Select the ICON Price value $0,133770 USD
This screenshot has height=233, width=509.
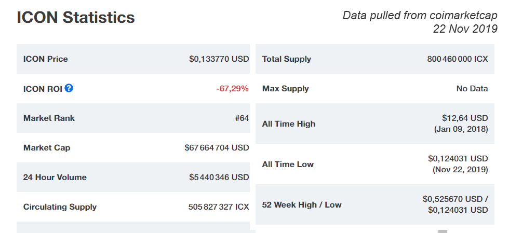pos(219,59)
